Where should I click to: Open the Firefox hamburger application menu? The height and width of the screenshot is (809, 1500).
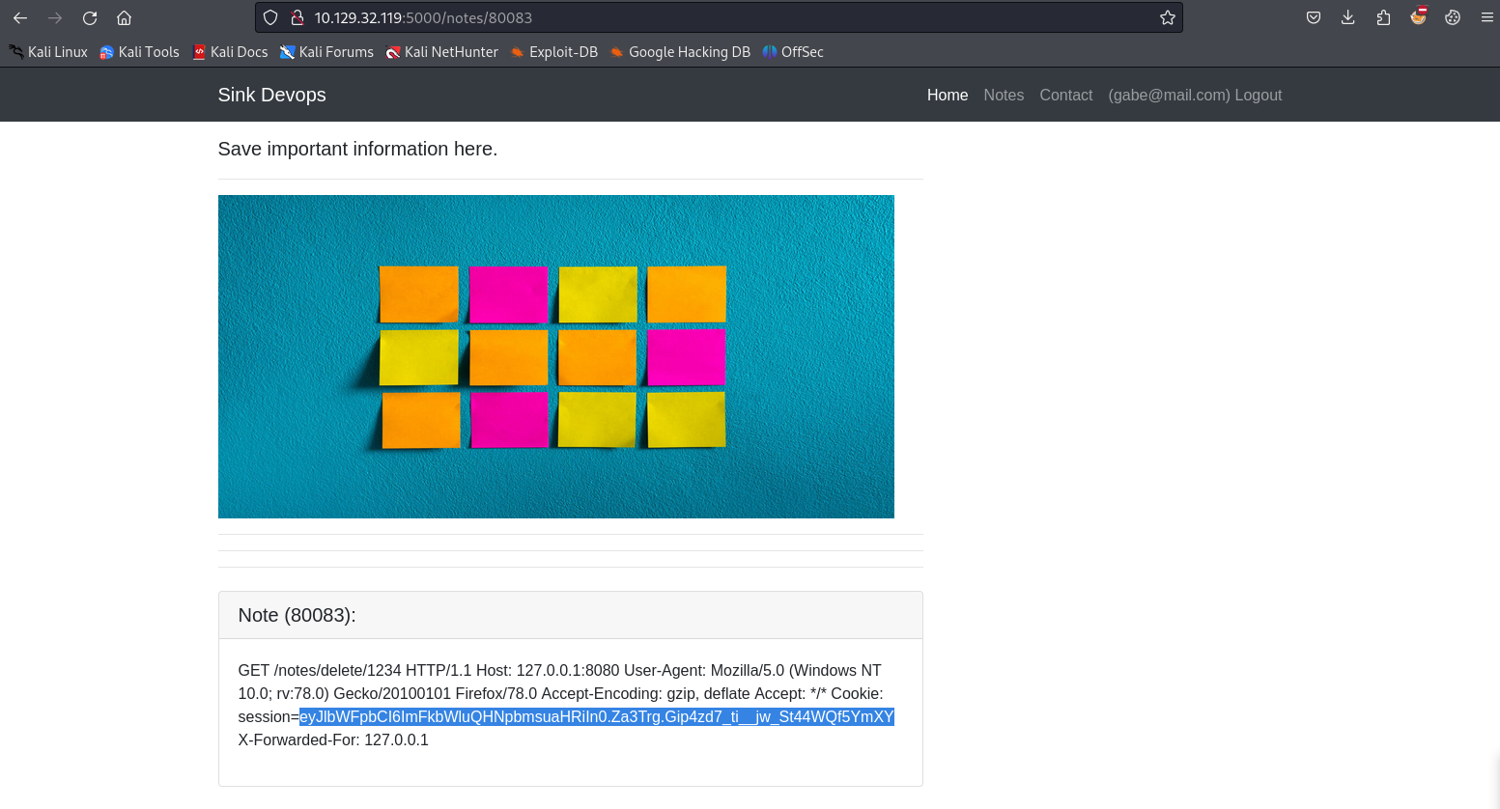click(1487, 17)
